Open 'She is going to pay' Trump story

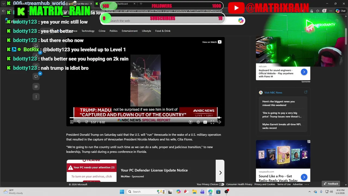282,115
